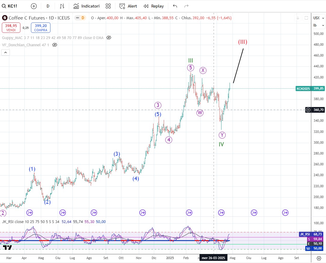326x263 pixels.
Task: Click the Alert button
Action: click(128, 6)
